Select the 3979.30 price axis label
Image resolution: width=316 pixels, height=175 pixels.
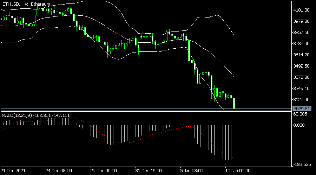[301, 21]
